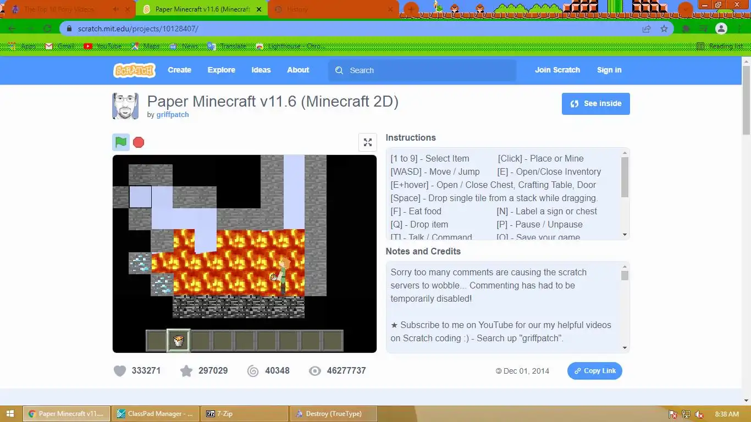Open browser profile avatar
Image resolution: width=751 pixels, height=422 pixels.
coord(721,29)
